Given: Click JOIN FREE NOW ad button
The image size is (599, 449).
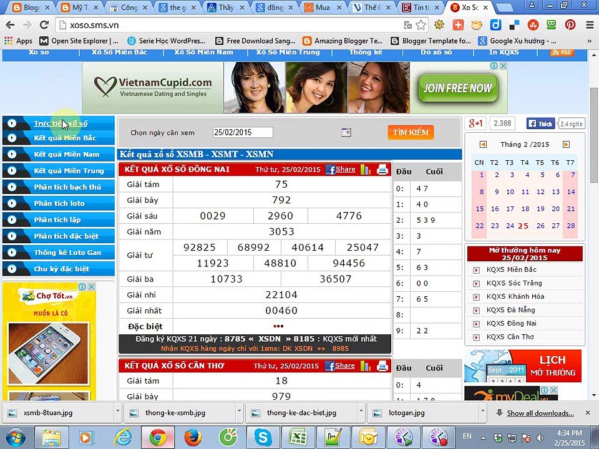Looking at the screenshot, I should [x=457, y=88].
